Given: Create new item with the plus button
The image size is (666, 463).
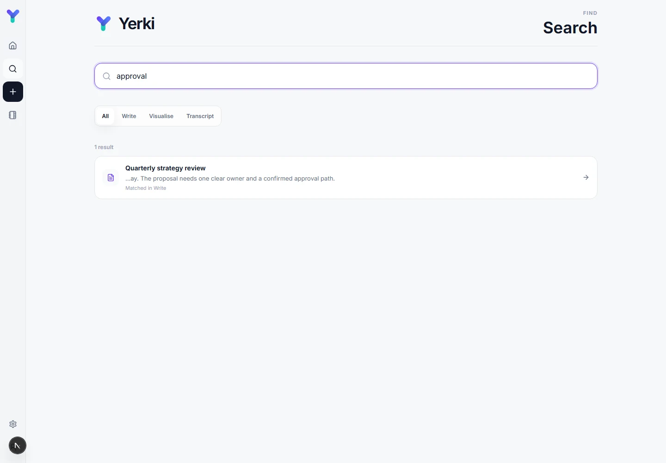Looking at the screenshot, I should coord(13,92).
